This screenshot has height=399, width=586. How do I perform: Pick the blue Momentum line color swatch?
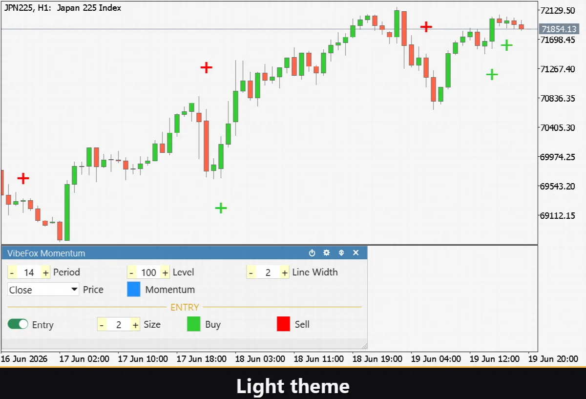(134, 289)
